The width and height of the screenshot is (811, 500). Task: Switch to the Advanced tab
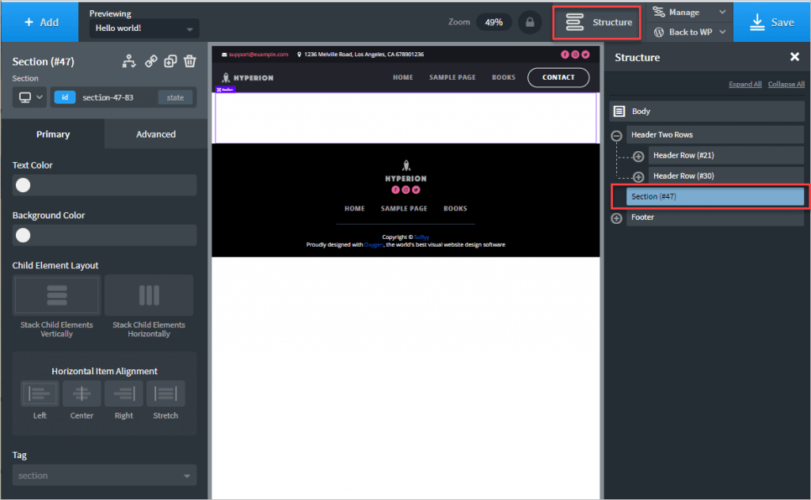156,134
